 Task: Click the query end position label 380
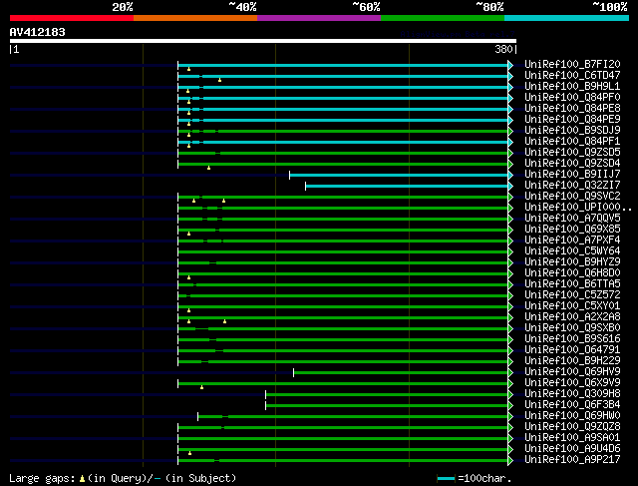tap(503, 49)
